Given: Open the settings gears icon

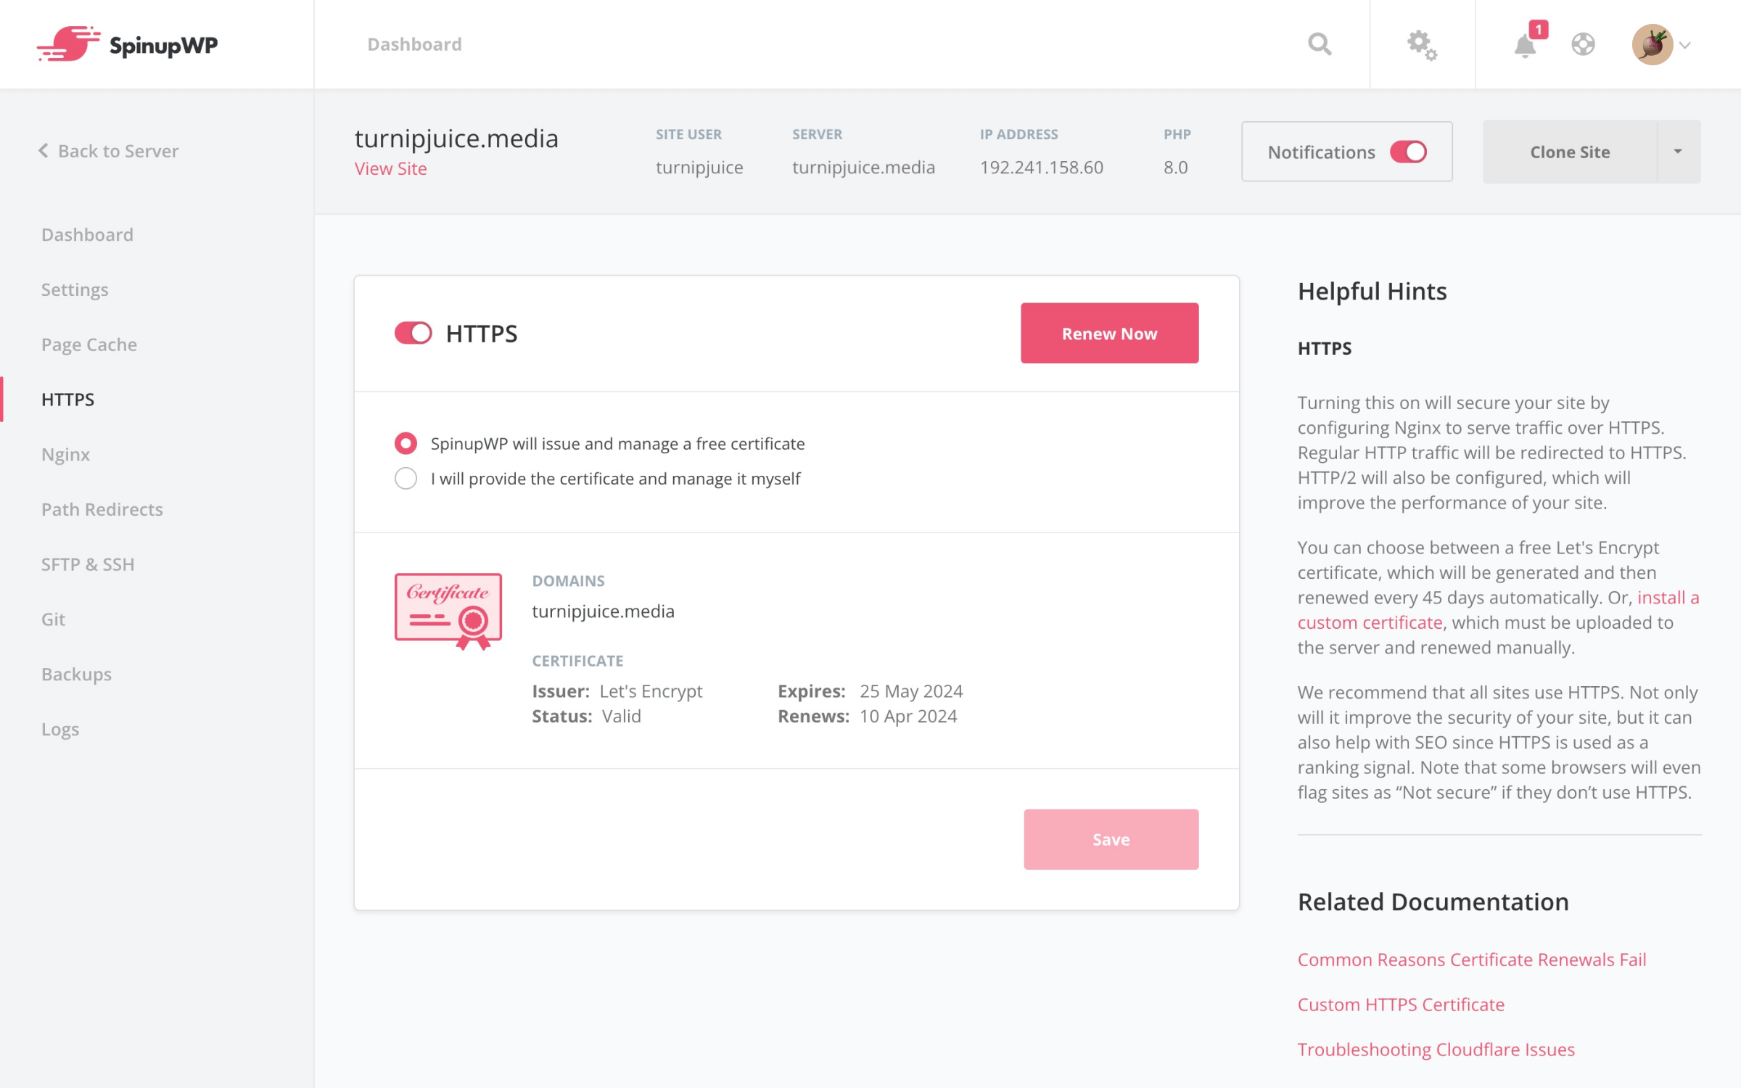Looking at the screenshot, I should (1422, 45).
